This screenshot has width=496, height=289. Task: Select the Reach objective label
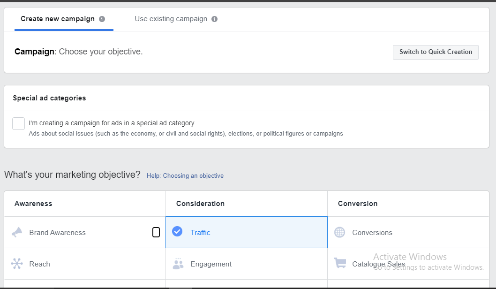click(x=39, y=264)
